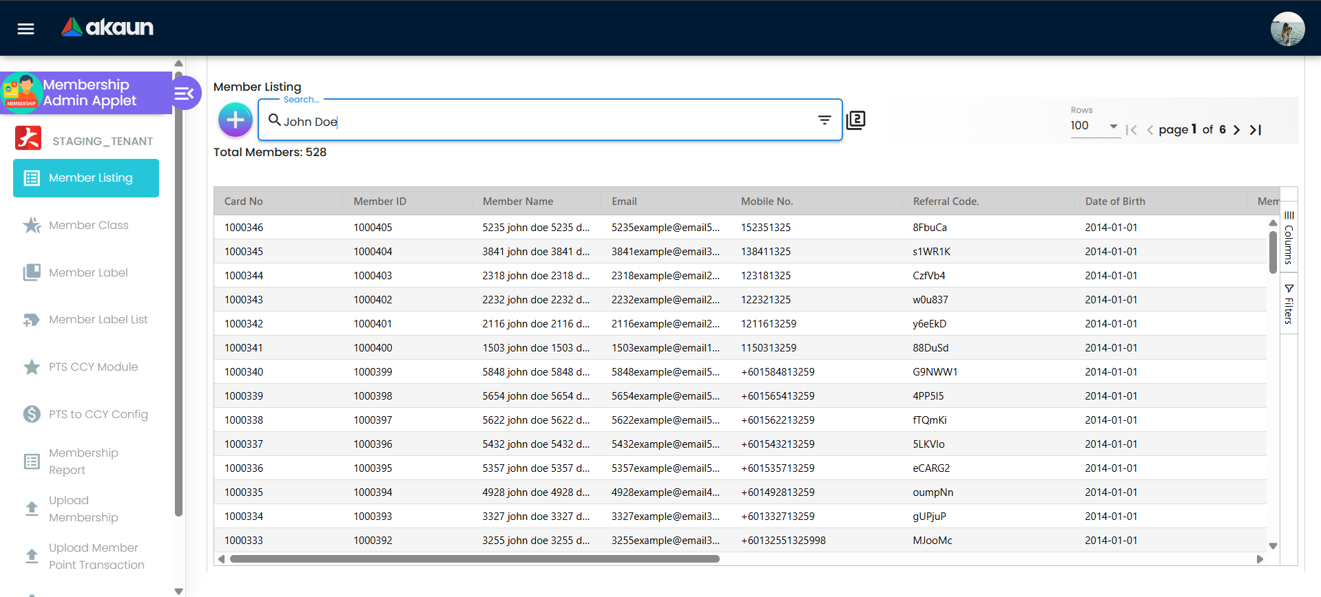Click the PTS CCY Module star icon
Image resolution: width=1321 pixels, height=597 pixels.
click(x=32, y=367)
